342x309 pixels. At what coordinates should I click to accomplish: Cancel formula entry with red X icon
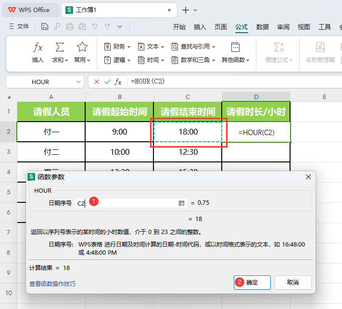point(97,82)
